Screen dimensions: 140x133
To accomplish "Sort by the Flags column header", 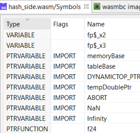I will tap(68, 24).
